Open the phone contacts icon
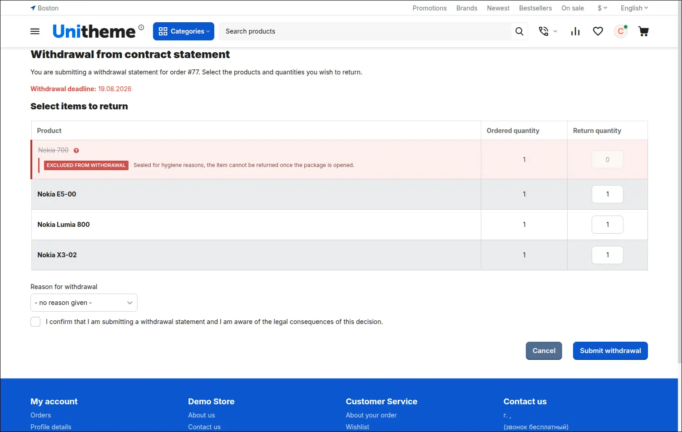Viewport: 682px width, 432px height. coord(544,31)
